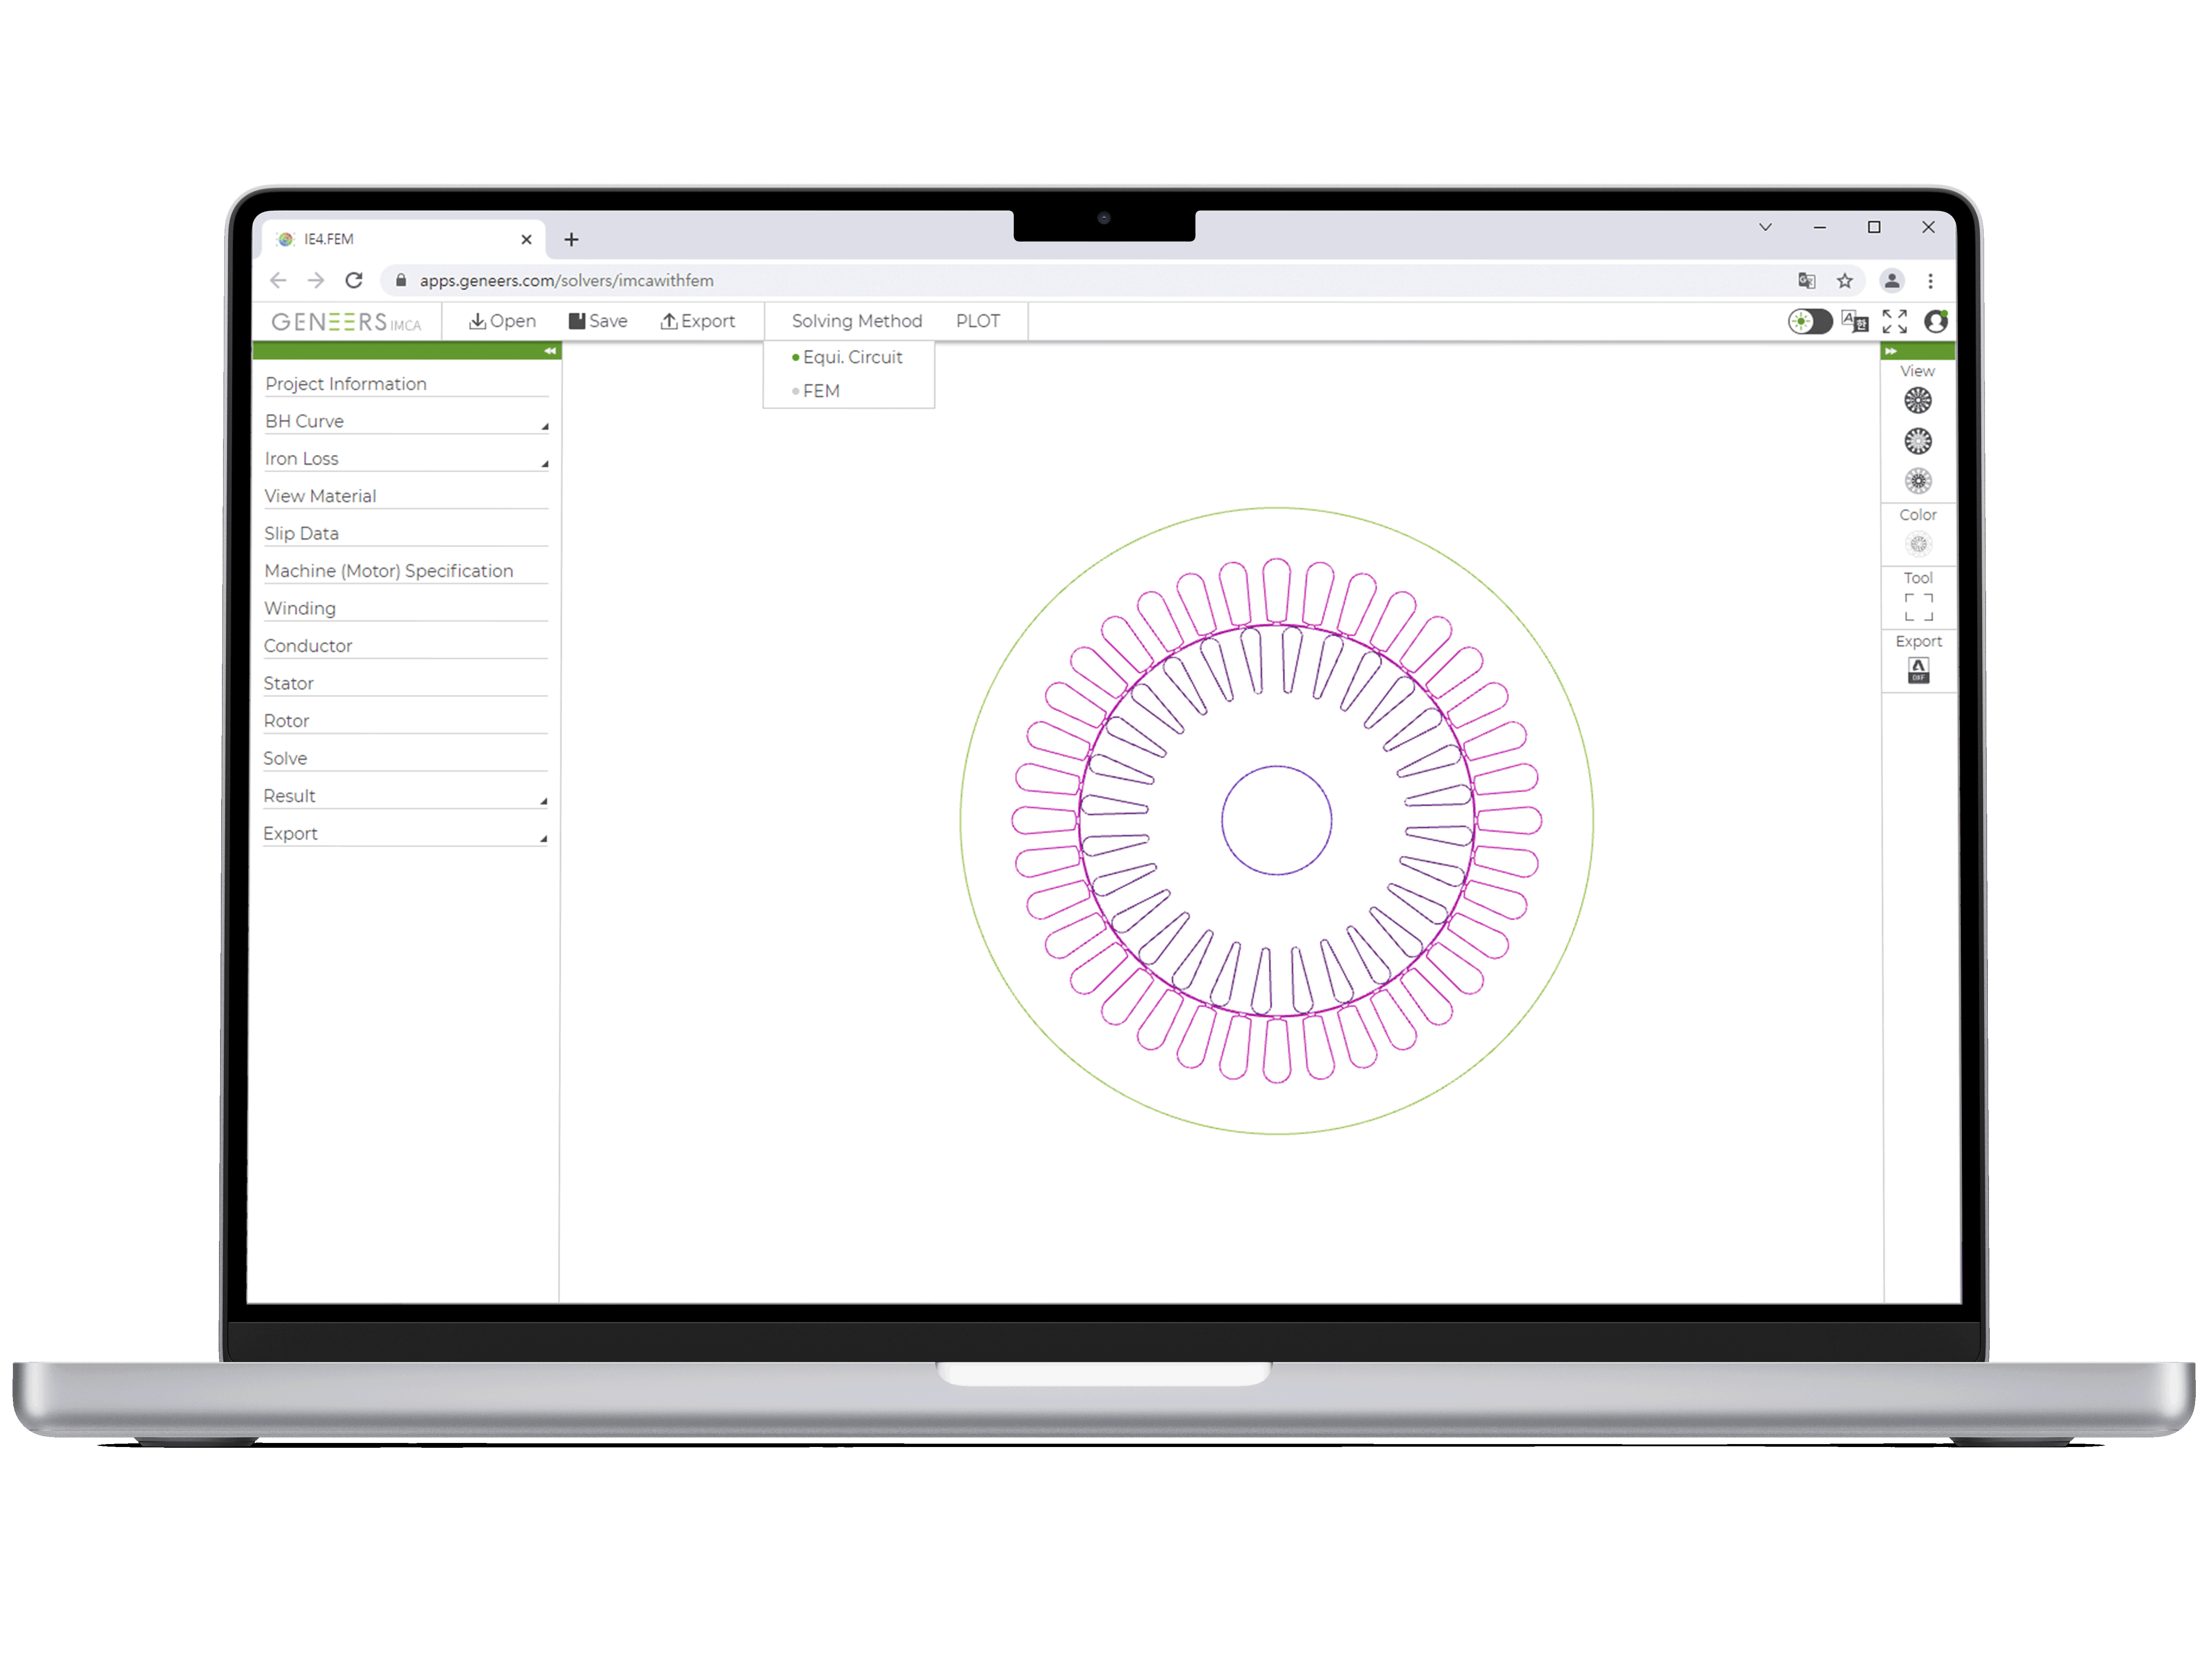This screenshot has width=2212, height=1659.
Task: Collapse the right panel with double-arrow
Action: [x=1890, y=351]
